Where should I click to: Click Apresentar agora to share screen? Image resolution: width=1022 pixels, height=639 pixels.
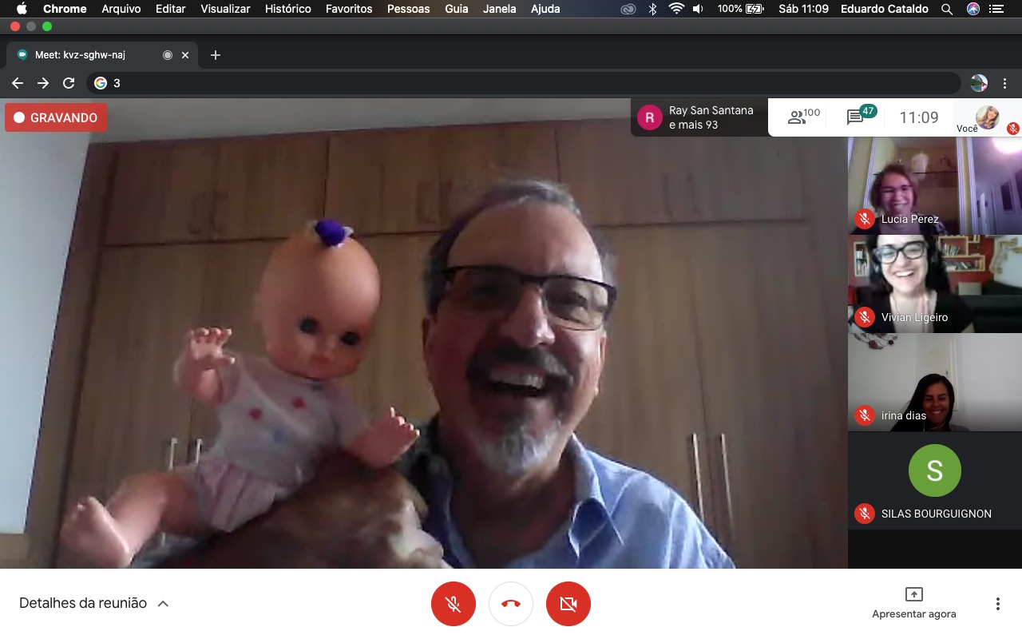pos(913,604)
